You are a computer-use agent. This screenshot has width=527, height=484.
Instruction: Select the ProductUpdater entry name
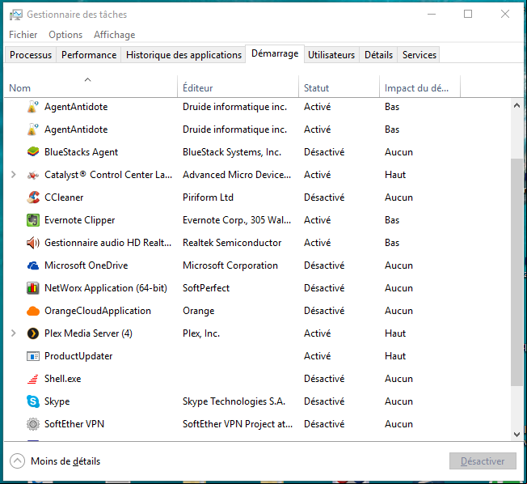pos(78,356)
